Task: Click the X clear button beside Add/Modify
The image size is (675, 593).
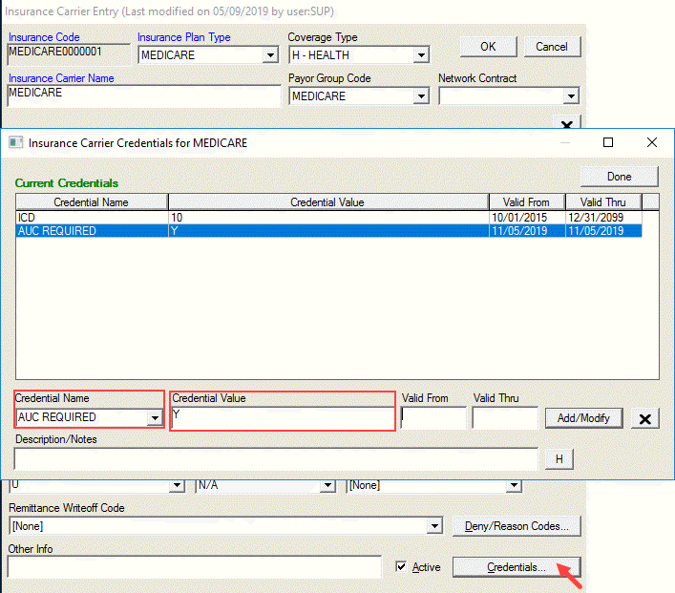Action: tap(646, 418)
